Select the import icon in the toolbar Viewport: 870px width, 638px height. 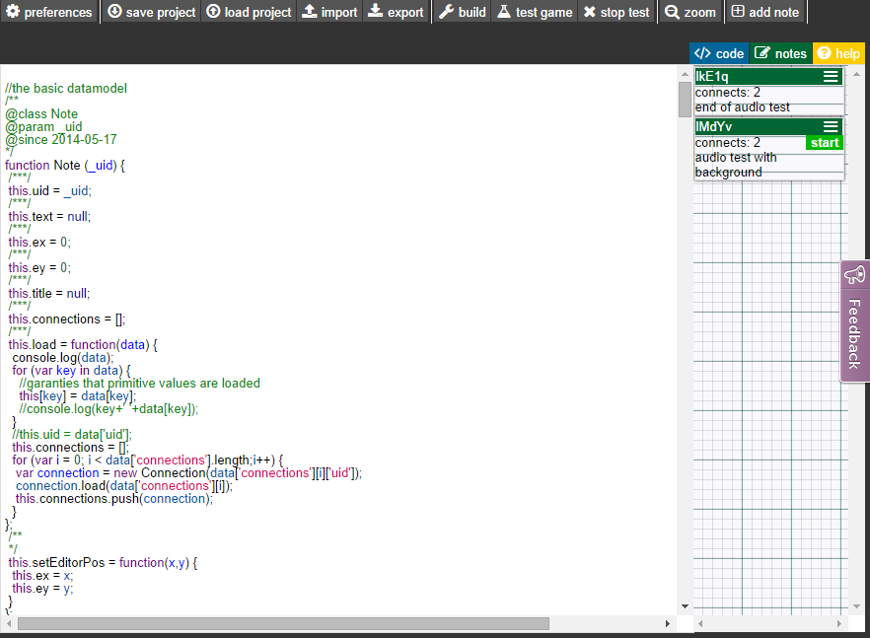pyautogui.click(x=312, y=11)
